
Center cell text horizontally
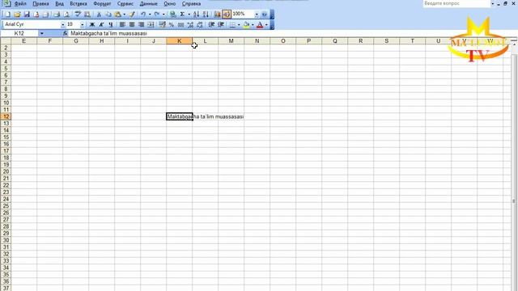[132, 24]
